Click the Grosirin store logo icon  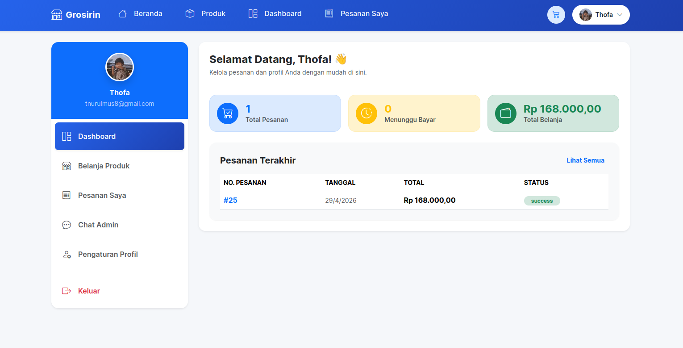click(57, 14)
